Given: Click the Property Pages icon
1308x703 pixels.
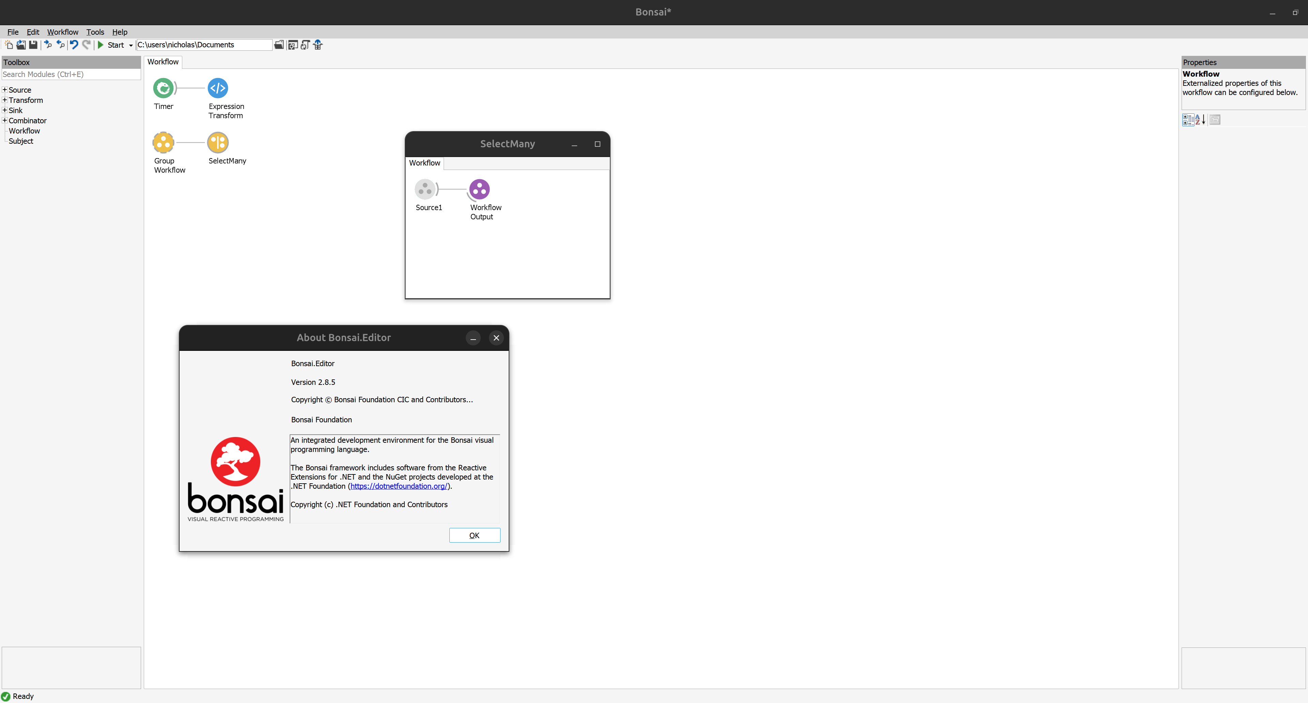Looking at the screenshot, I should coord(1215,120).
